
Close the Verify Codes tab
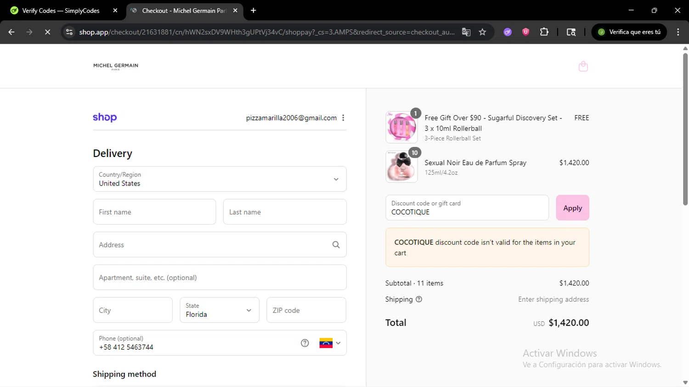point(115,11)
